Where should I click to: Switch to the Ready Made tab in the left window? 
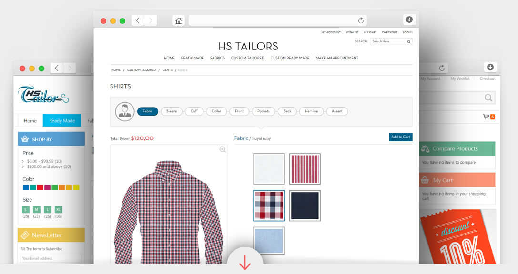62,121
